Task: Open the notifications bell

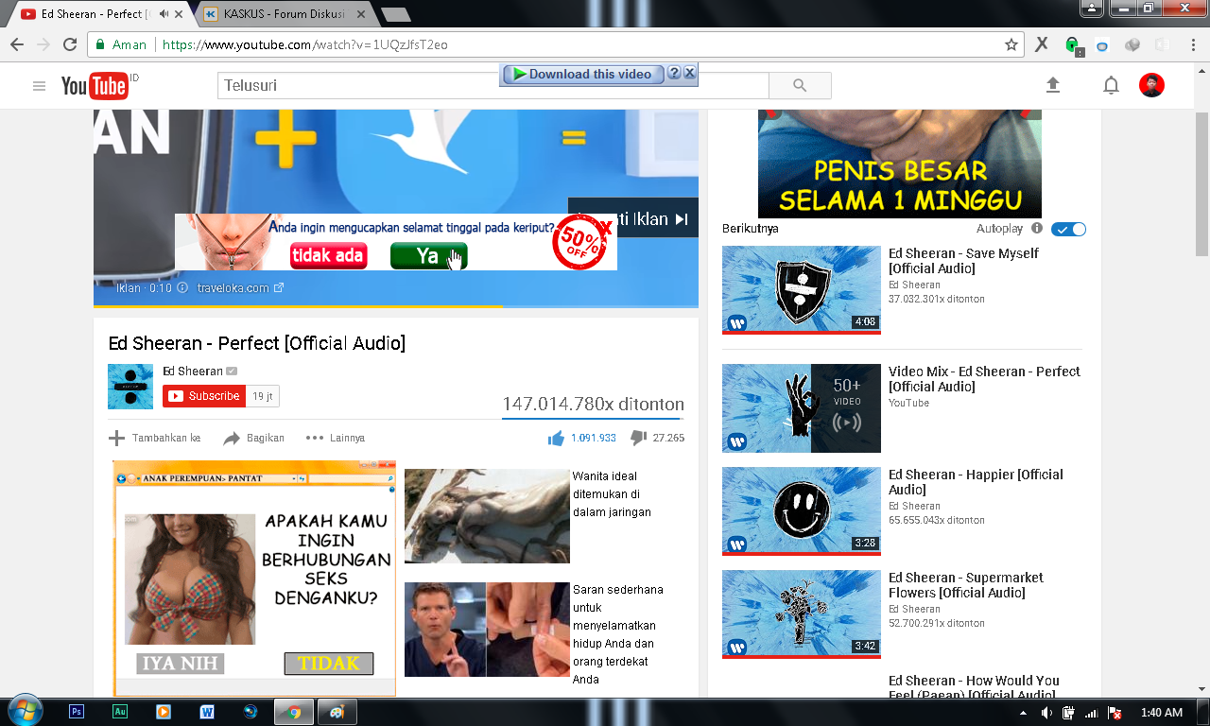Action: click(x=1111, y=85)
